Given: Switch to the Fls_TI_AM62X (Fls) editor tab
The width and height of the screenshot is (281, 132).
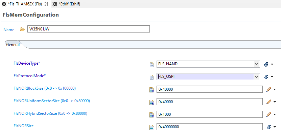Looking at the screenshot, I should tap(25, 4).
